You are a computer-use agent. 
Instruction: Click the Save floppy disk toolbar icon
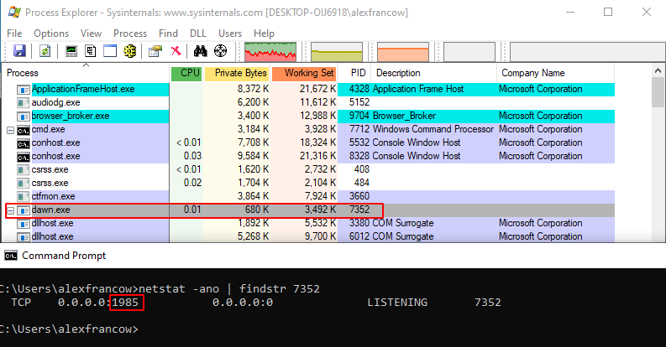click(x=19, y=51)
